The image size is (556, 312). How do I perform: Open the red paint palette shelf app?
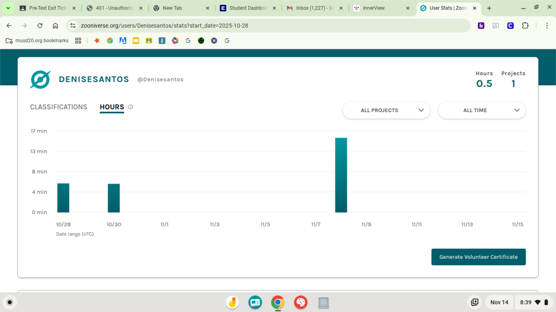coord(301,302)
